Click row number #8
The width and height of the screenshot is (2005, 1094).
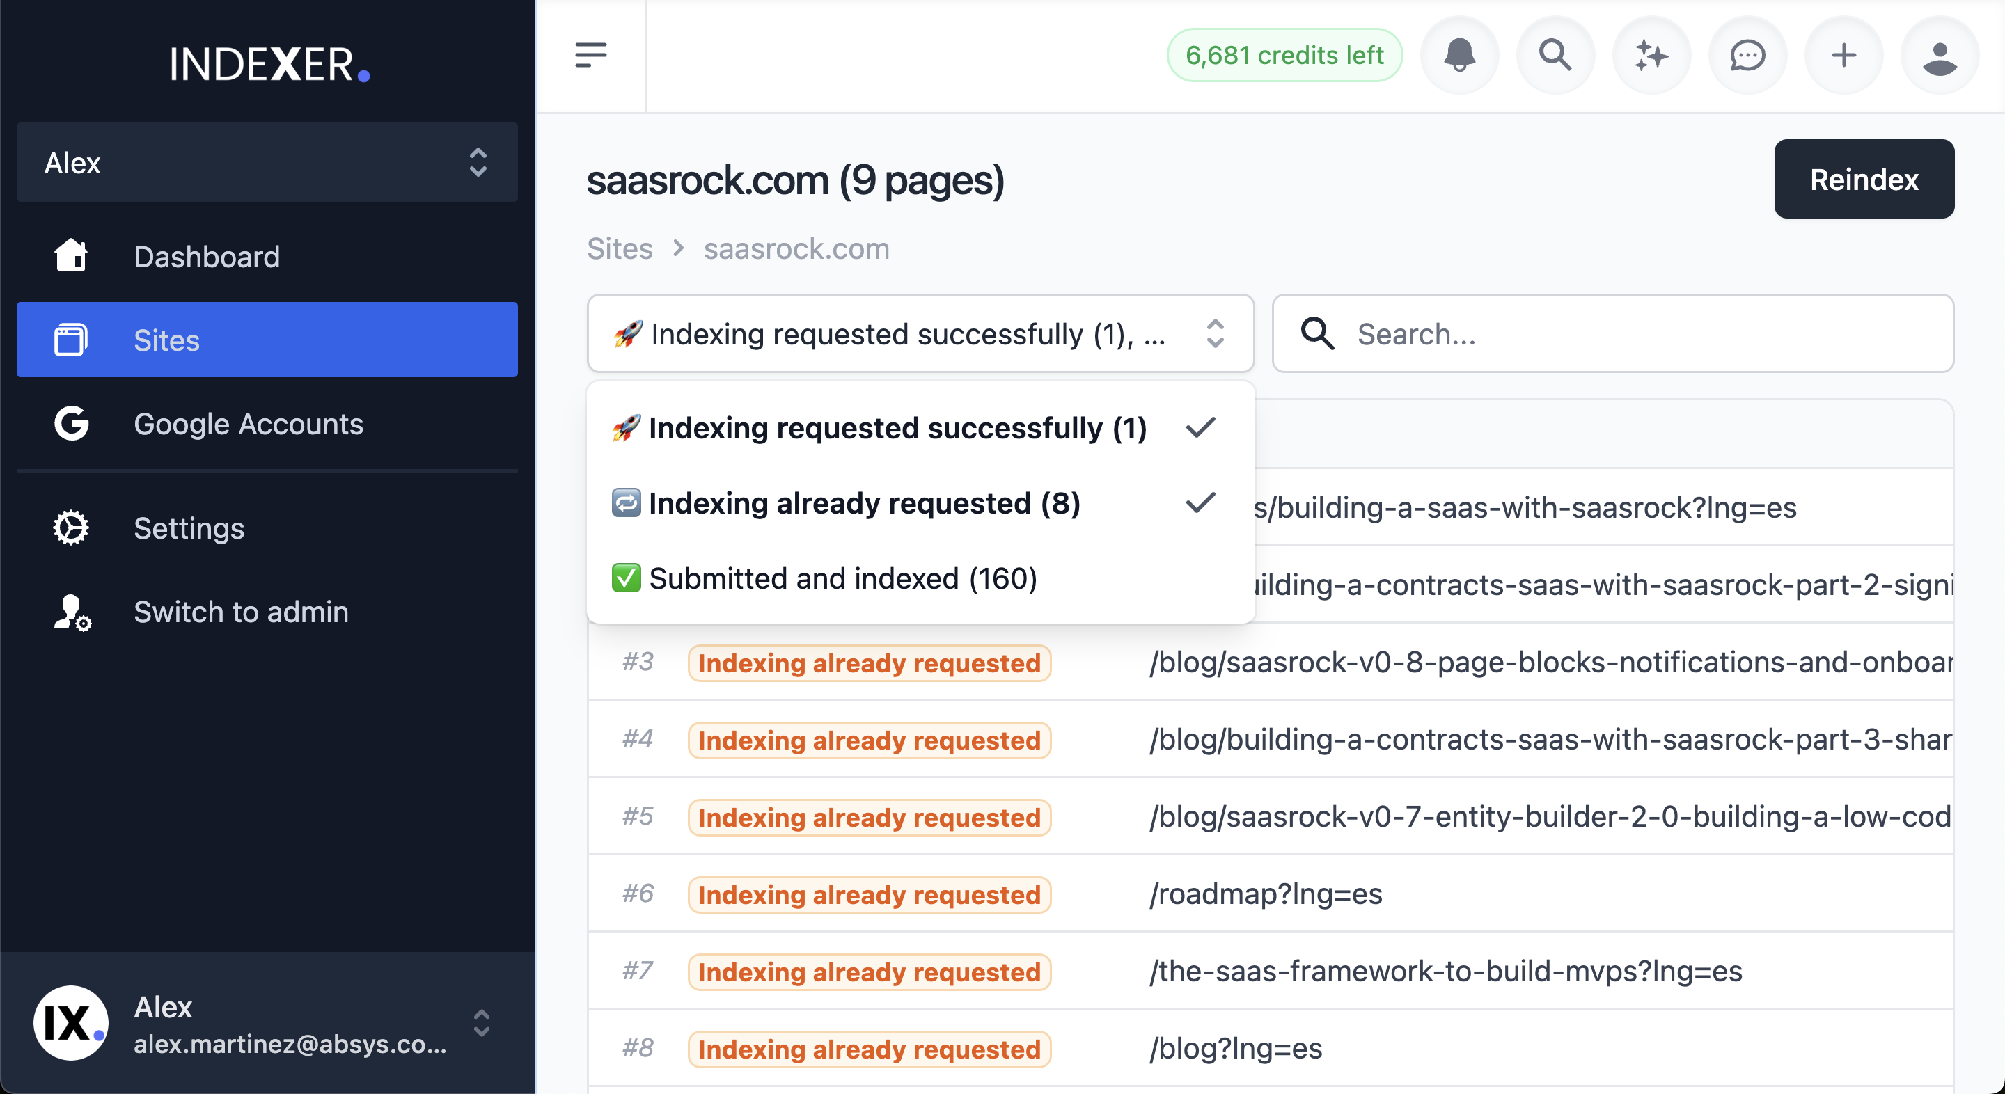point(638,1048)
